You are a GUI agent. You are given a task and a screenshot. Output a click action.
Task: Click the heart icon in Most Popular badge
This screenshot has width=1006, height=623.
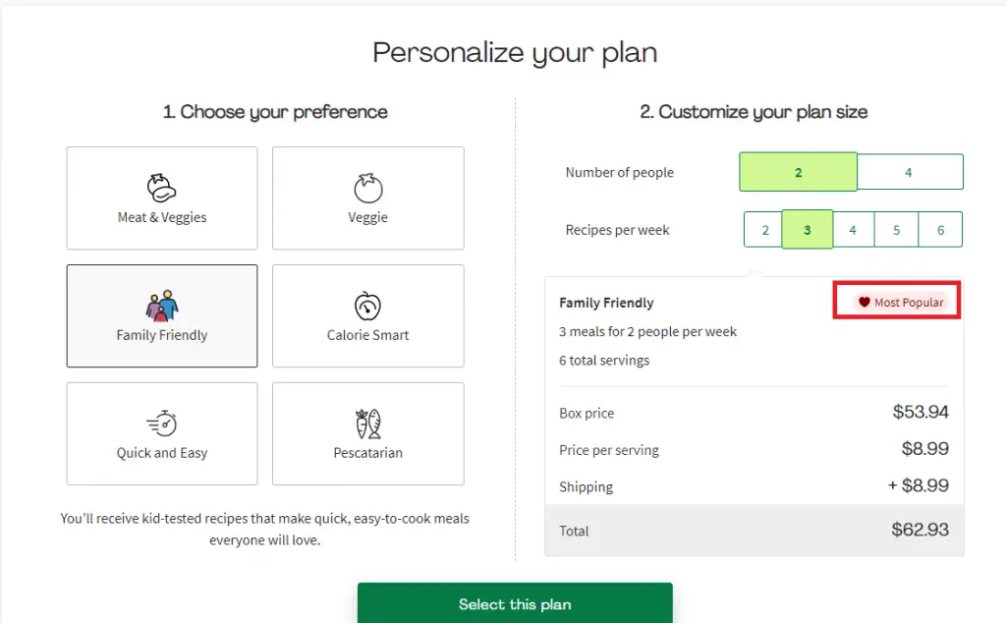coord(865,303)
